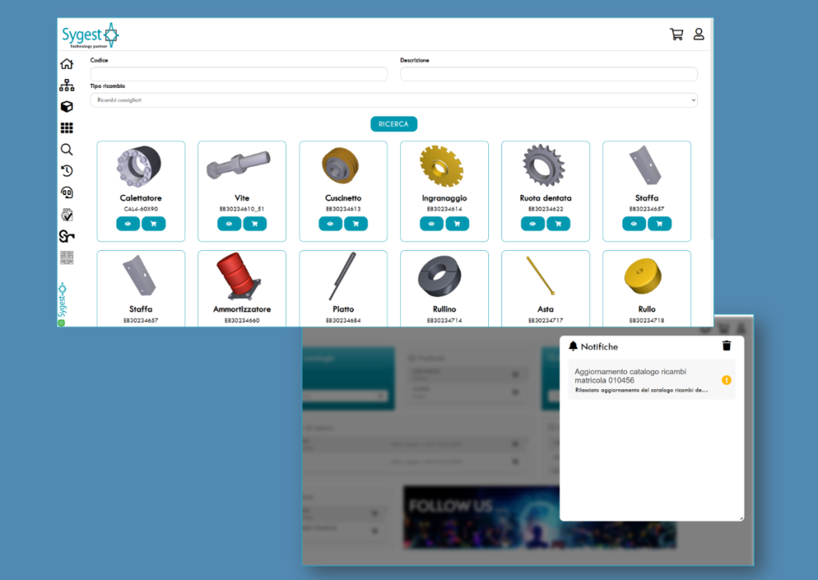This screenshot has height=580, width=818.
Task: Click the Descrizione input field
Action: click(x=549, y=74)
